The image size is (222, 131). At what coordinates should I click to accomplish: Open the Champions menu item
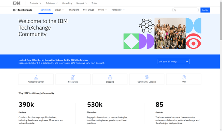coord(74,10)
